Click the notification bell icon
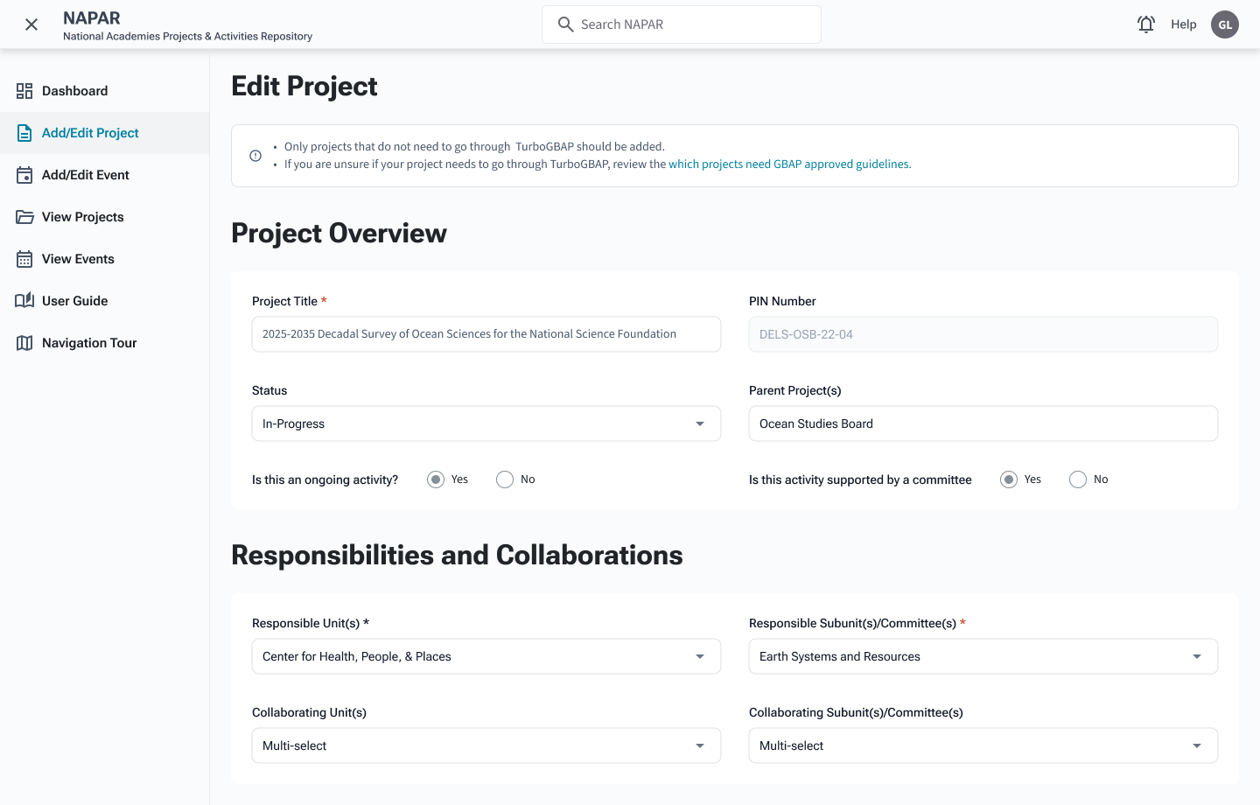1260x805 pixels. point(1145,24)
